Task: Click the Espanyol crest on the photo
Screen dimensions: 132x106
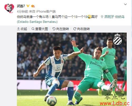Action: click(x=117, y=39)
